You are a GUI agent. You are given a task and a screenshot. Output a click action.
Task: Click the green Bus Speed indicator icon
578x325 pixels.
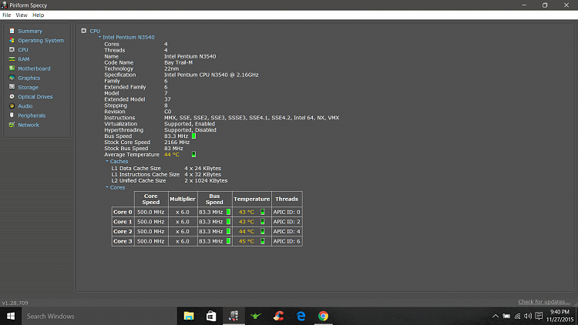pos(193,136)
